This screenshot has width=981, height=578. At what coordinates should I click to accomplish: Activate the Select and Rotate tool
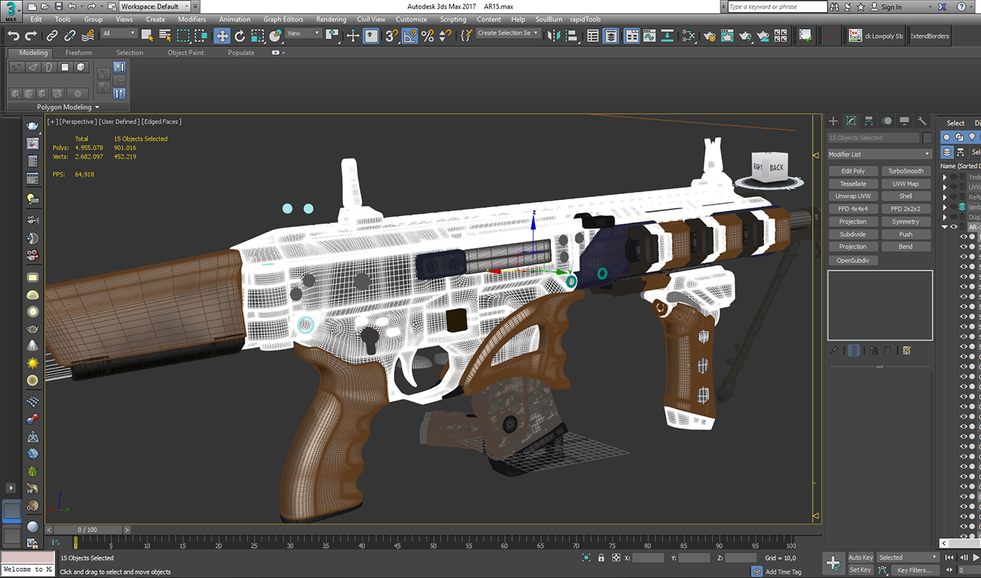[240, 35]
